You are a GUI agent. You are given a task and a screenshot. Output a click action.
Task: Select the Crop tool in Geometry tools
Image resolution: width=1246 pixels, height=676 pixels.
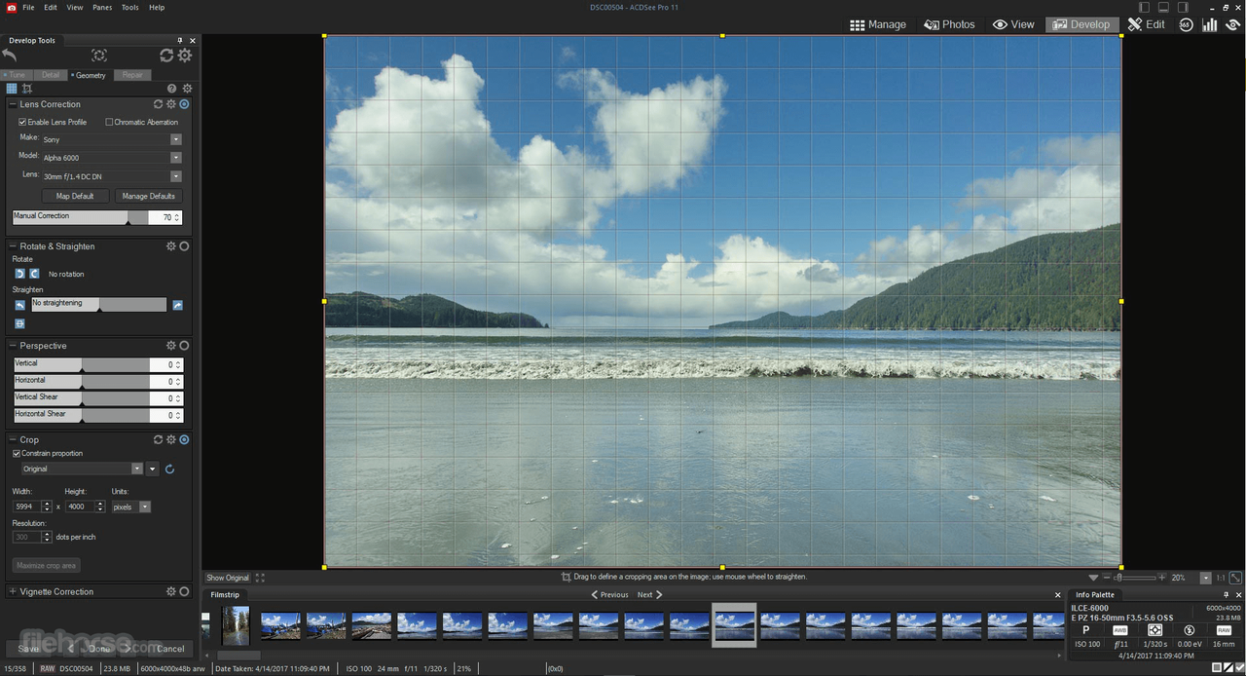point(26,88)
